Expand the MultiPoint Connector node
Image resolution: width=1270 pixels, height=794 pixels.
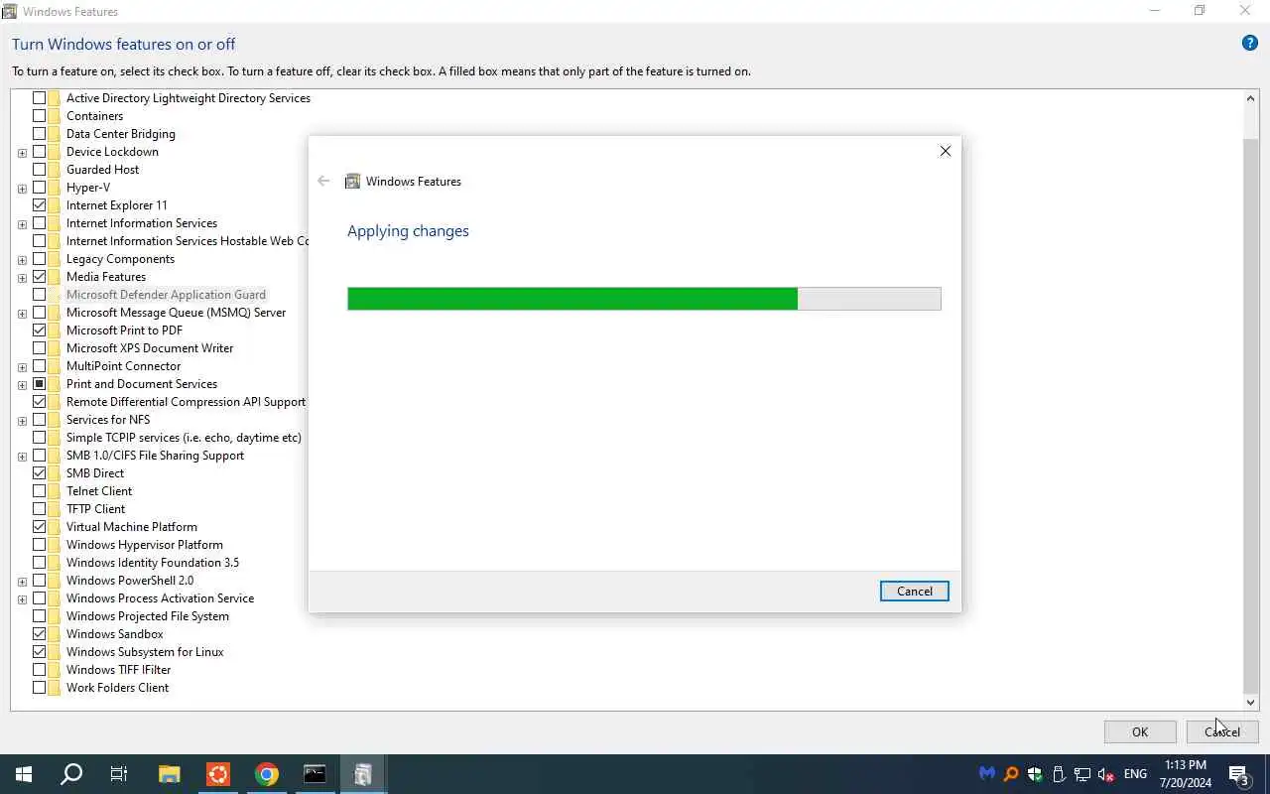tap(22, 367)
